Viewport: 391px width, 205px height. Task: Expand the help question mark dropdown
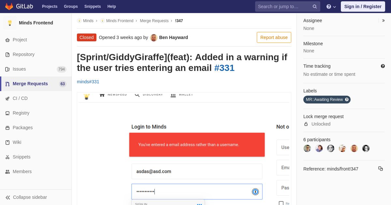(x=331, y=7)
